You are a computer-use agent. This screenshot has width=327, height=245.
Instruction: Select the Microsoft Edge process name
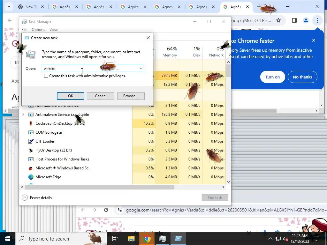[x=48, y=177]
